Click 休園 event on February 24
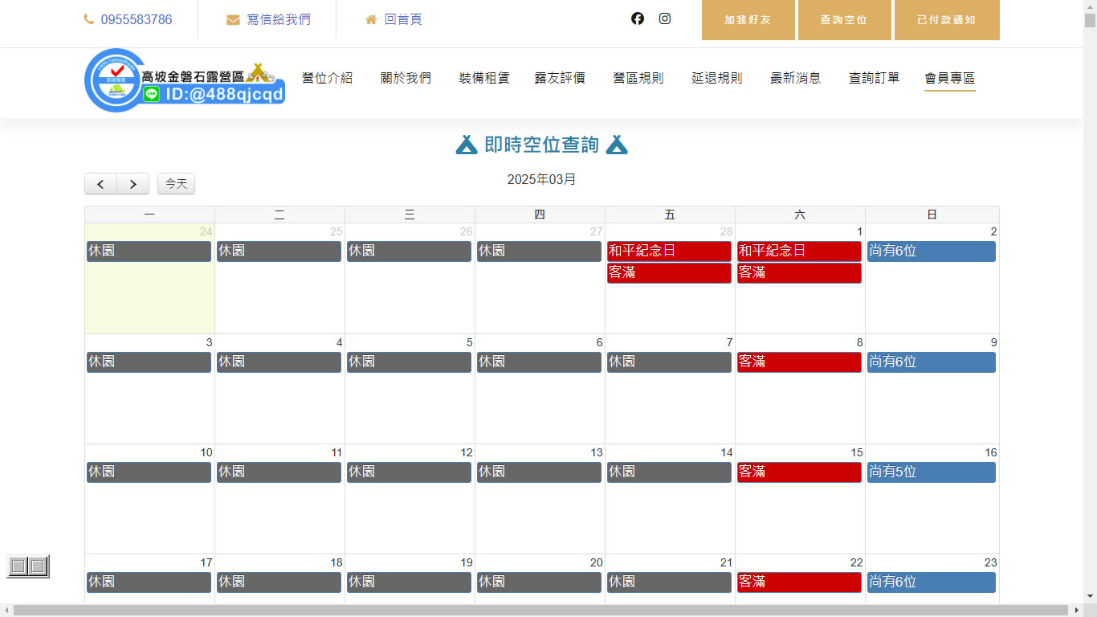 [x=149, y=251]
